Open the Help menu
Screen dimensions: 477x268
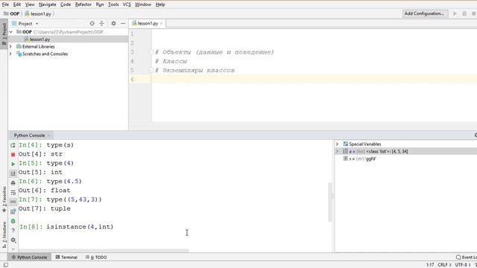point(160,4)
